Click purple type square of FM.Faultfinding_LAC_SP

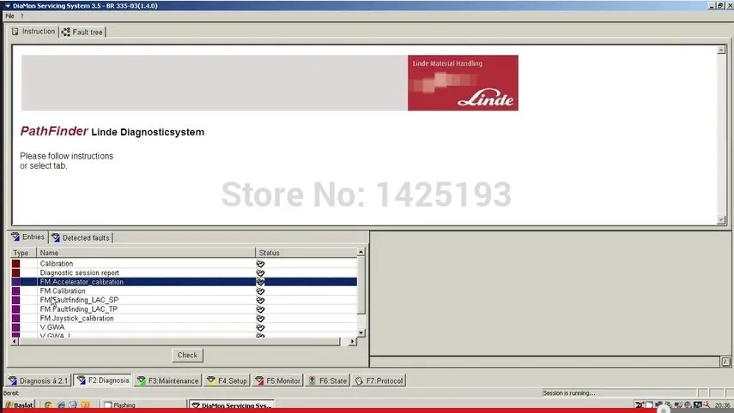(16, 300)
